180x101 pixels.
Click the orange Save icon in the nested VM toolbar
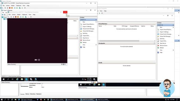[x=18, y=17]
